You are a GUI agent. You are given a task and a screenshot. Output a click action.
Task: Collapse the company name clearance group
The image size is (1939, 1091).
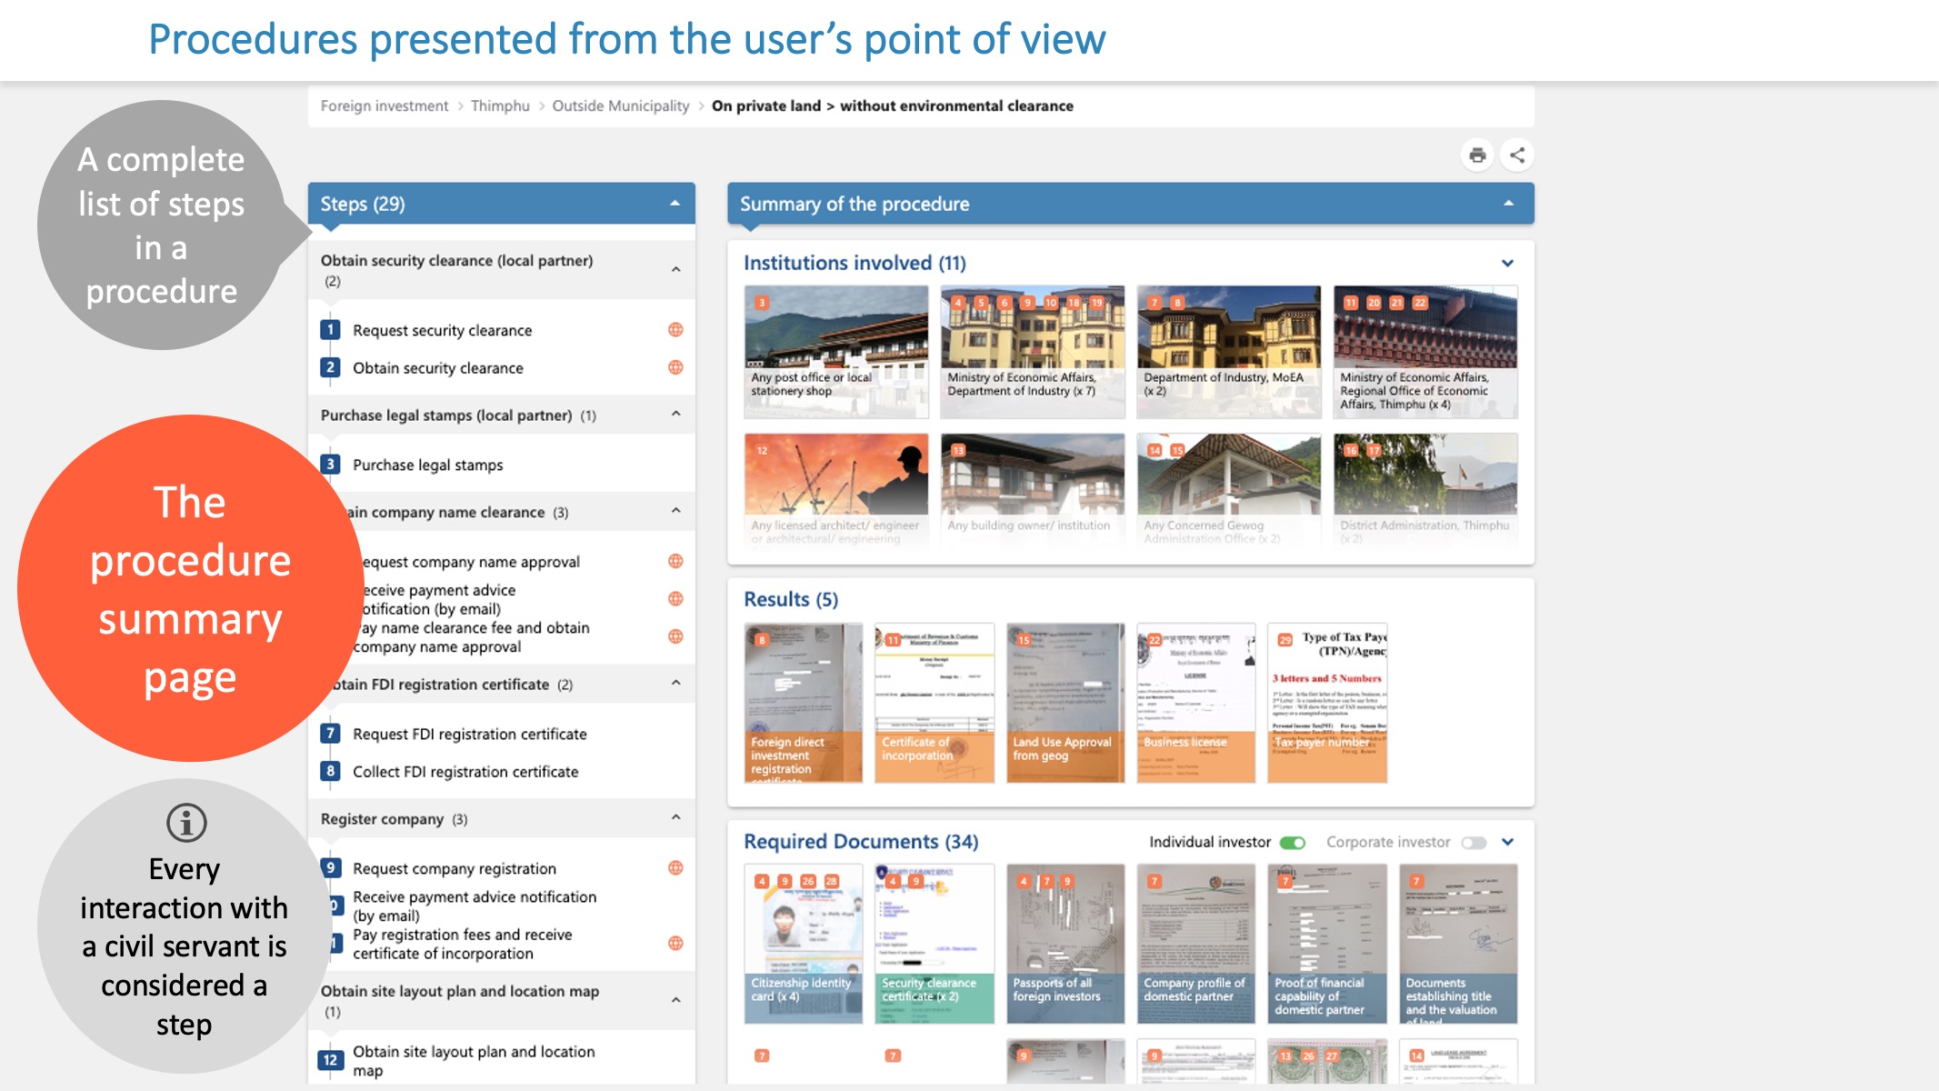click(x=675, y=511)
